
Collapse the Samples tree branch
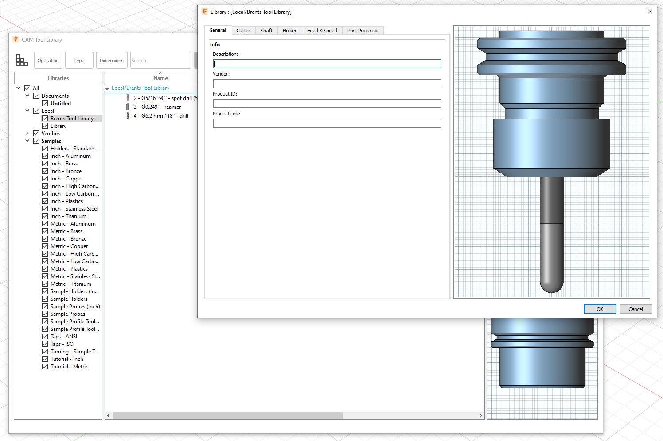(27, 141)
